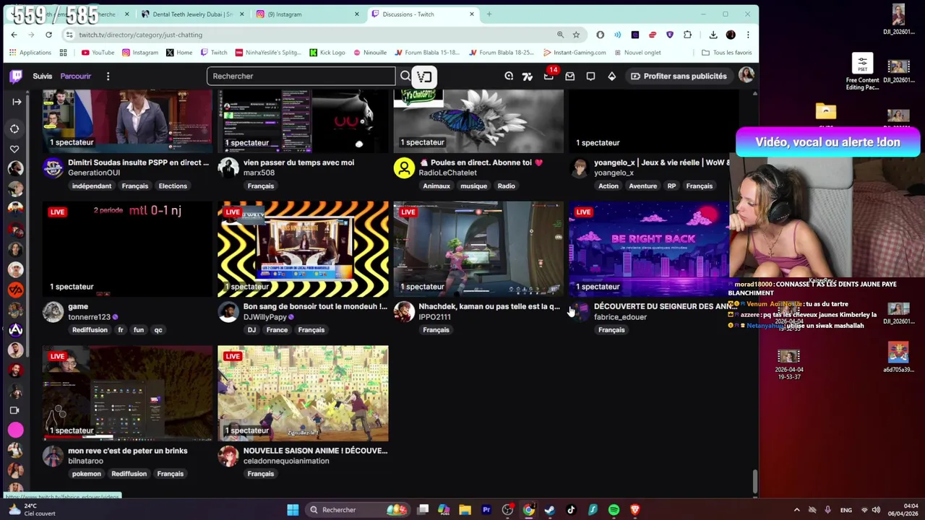Click the taskbar Rechercher search box
Viewport: 925px width, 520px height.
pyautogui.click(x=358, y=510)
